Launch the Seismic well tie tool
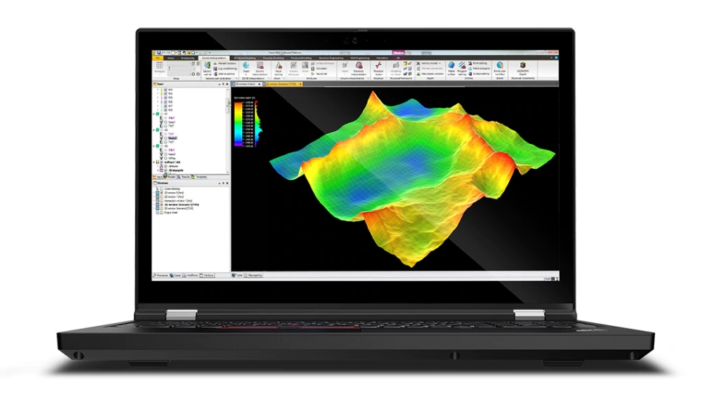727x409 pixels. (x=207, y=68)
